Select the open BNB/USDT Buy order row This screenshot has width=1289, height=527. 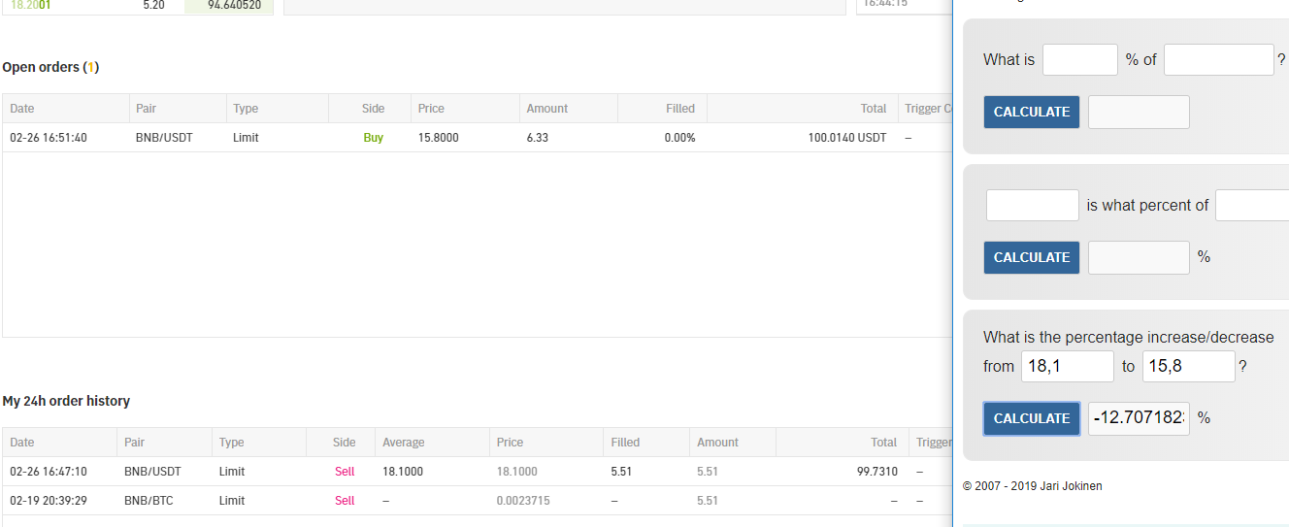click(x=476, y=138)
